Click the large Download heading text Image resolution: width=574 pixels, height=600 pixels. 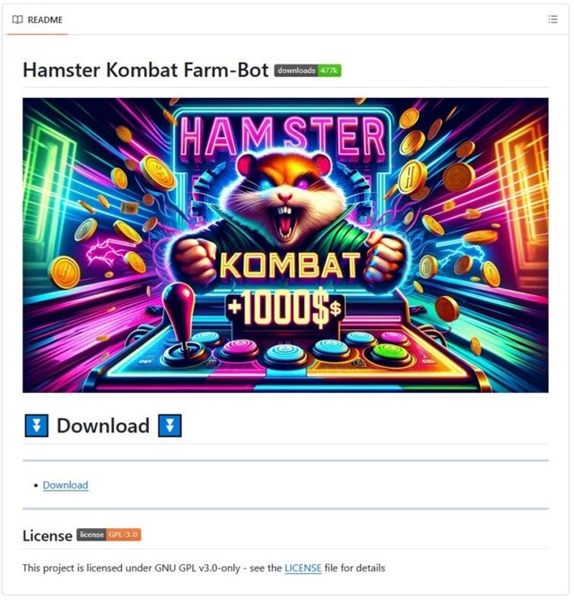point(103,425)
